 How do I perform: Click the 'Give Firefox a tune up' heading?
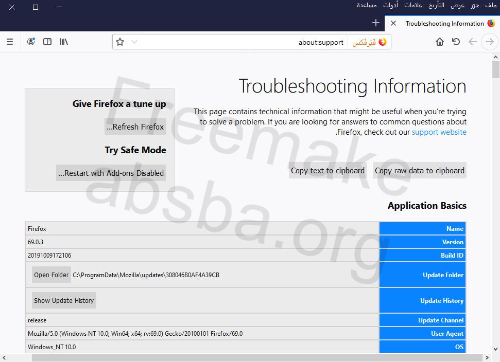click(x=119, y=104)
